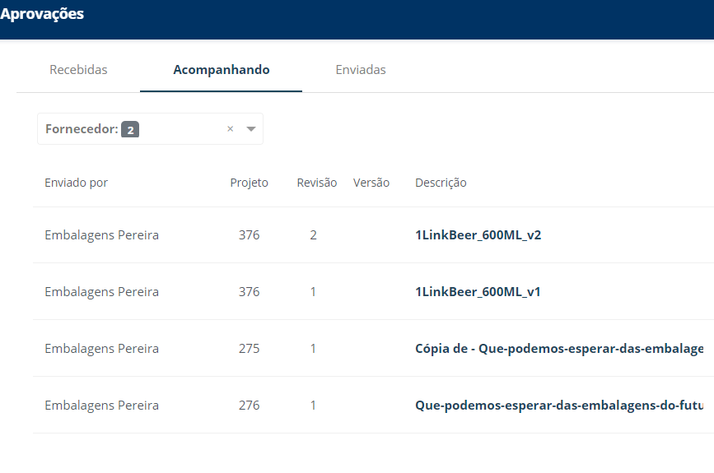Clear the Fornecedor filter with the x icon
The width and height of the screenshot is (714, 473).
click(230, 128)
